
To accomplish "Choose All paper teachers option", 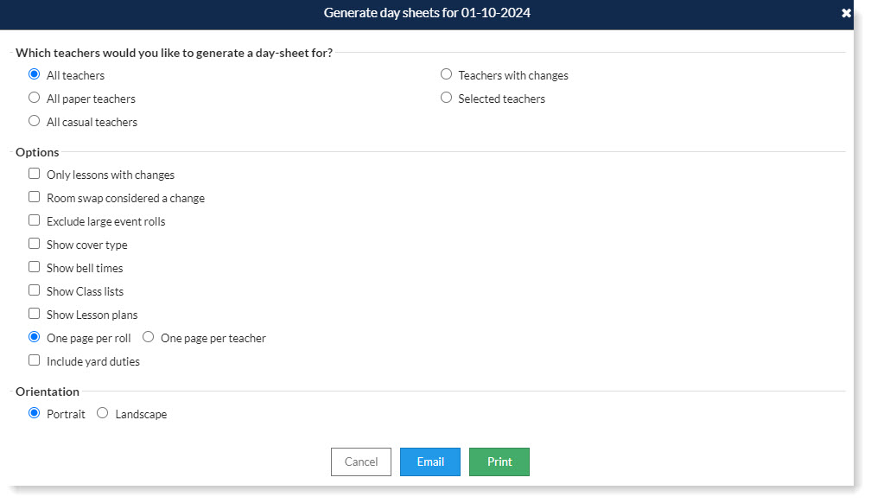I will (x=35, y=98).
